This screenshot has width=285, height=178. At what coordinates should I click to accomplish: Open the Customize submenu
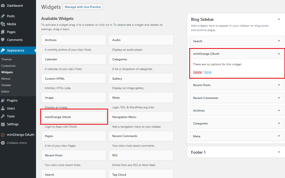[8, 66]
